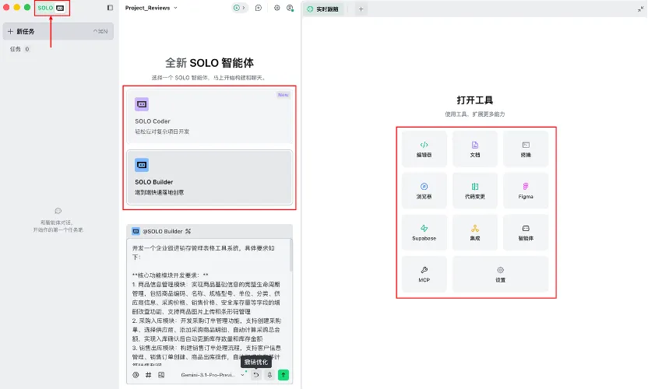Open the 编辑器 editor tool
This screenshot has height=389, width=648.
point(424,149)
